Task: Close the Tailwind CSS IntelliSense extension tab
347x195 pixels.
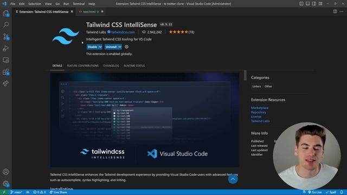Action: tap(72, 11)
